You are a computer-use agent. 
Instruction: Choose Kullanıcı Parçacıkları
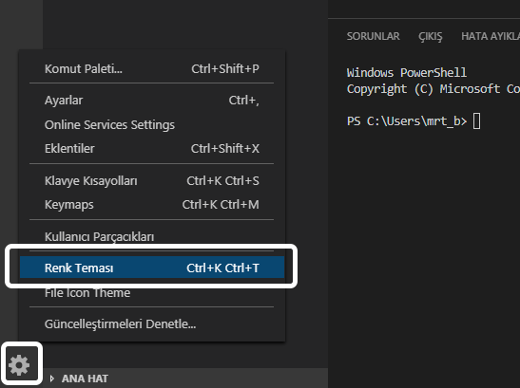pos(151,236)
